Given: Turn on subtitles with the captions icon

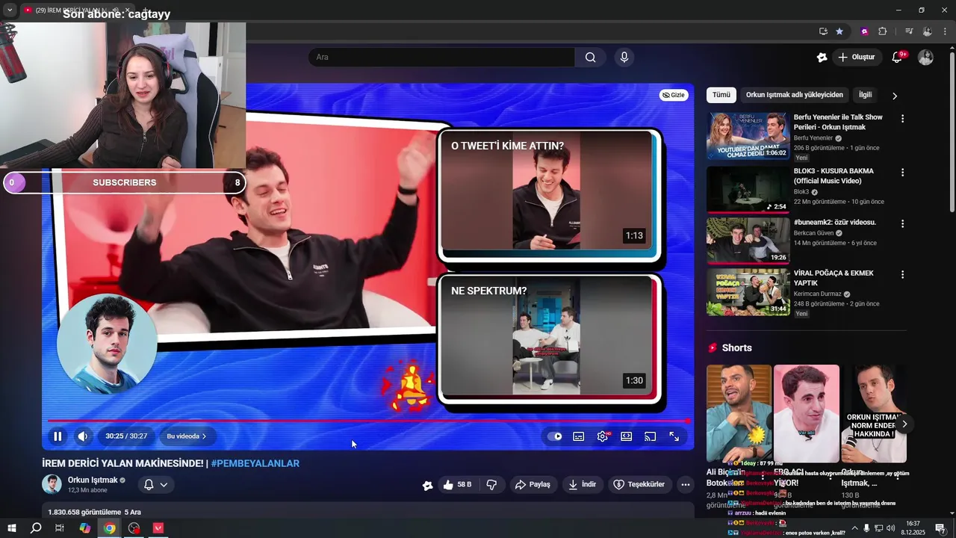Looking at the screenshot, I should [x=579, y=436].
